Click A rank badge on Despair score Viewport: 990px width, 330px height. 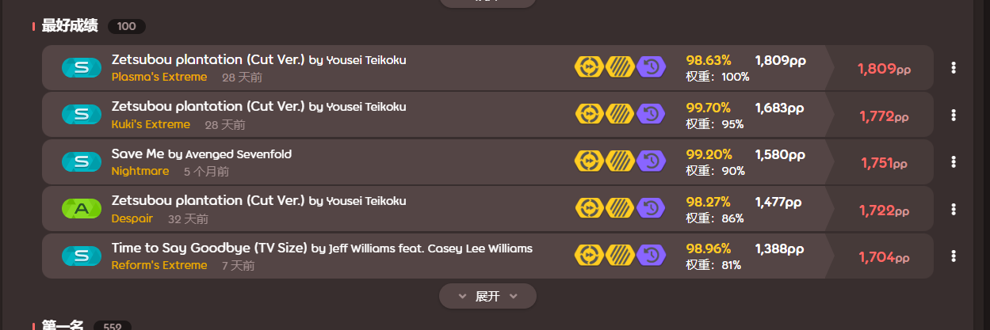pyautogui.click(x=82, y=209)
